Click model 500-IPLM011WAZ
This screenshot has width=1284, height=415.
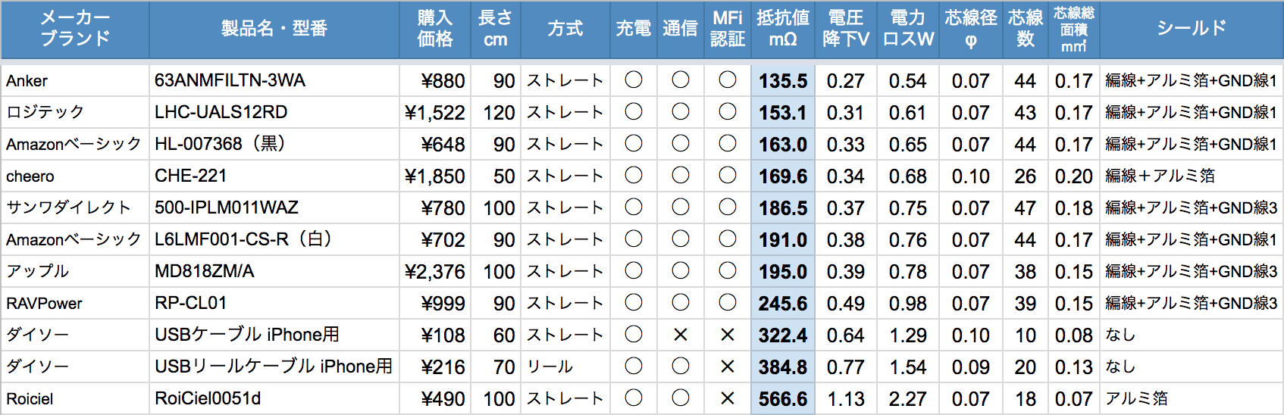[x=226, y=207]
